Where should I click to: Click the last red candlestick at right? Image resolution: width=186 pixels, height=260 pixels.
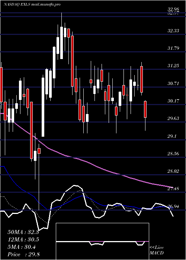point(145,110)
